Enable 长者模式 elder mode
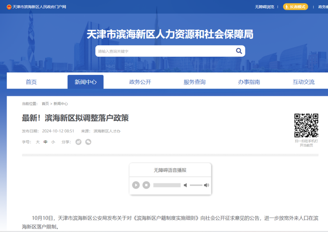 click(x=295, y=7)
